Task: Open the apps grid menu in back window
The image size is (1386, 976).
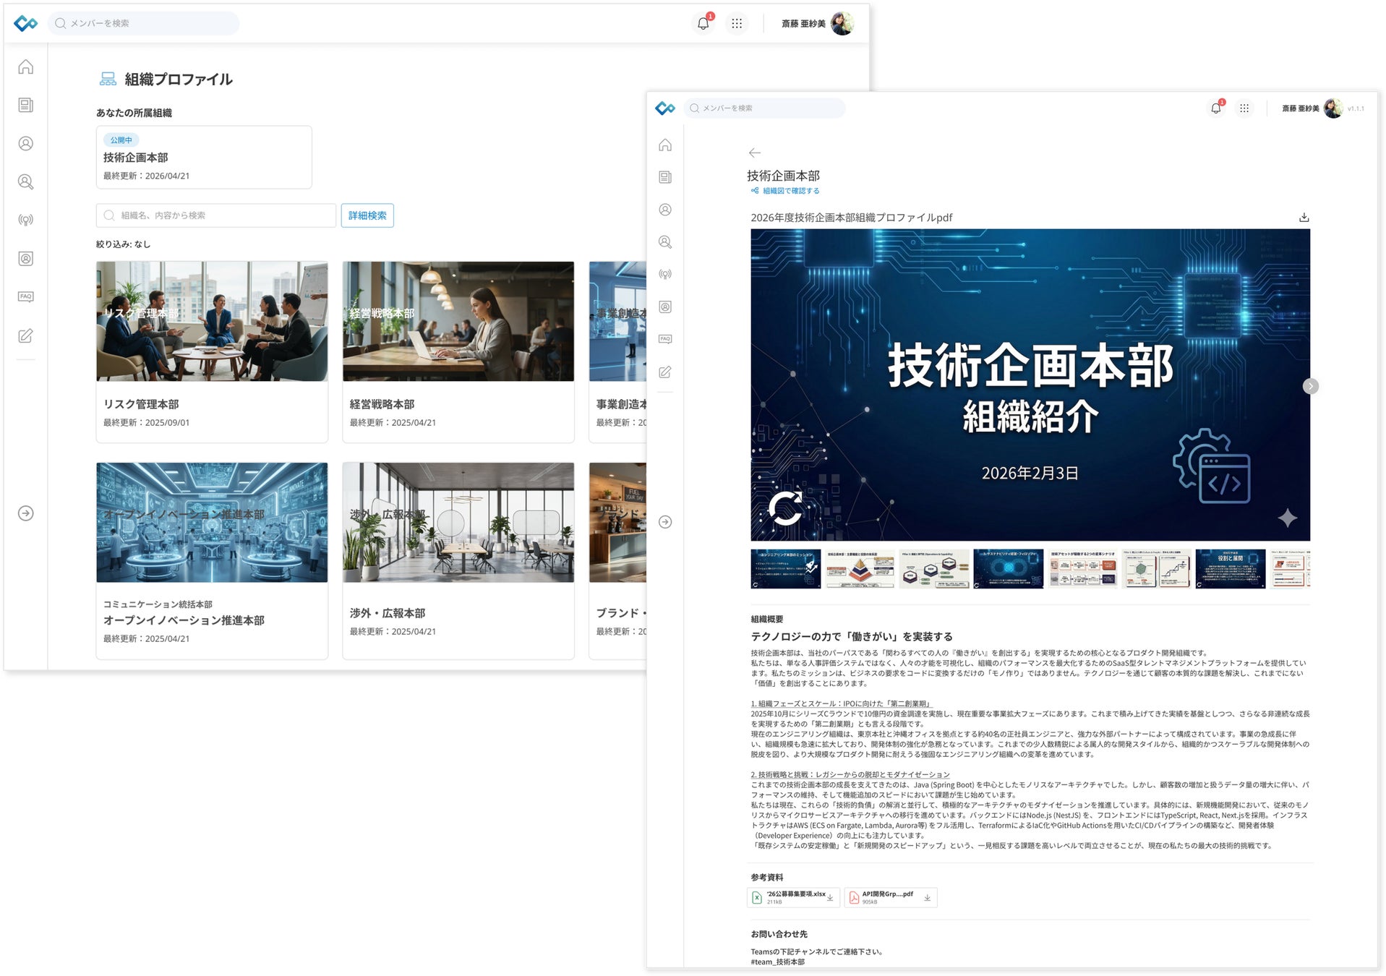Action: point(737,23)
